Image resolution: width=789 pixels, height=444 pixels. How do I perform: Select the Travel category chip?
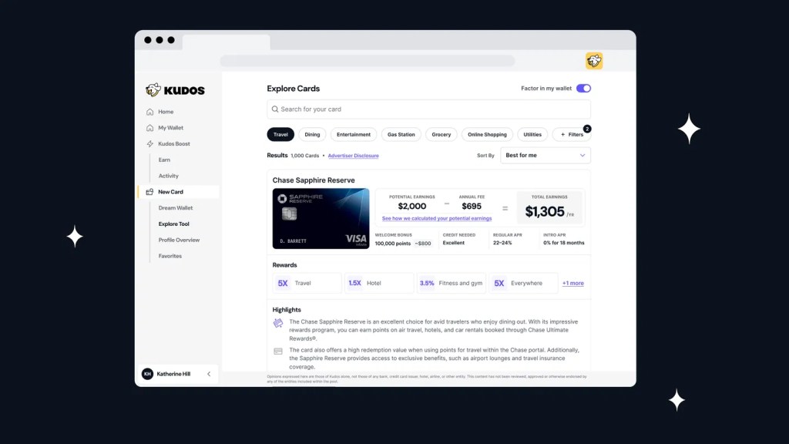[x=280, y=134]
